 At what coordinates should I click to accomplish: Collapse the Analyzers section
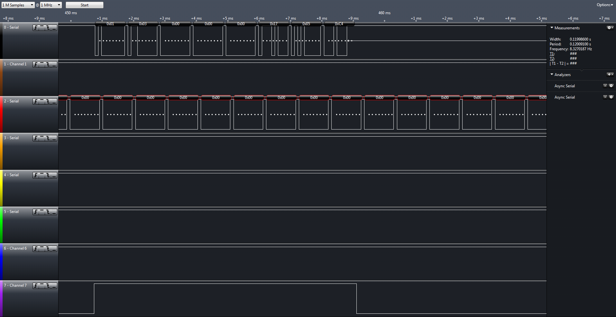point(552,74)
